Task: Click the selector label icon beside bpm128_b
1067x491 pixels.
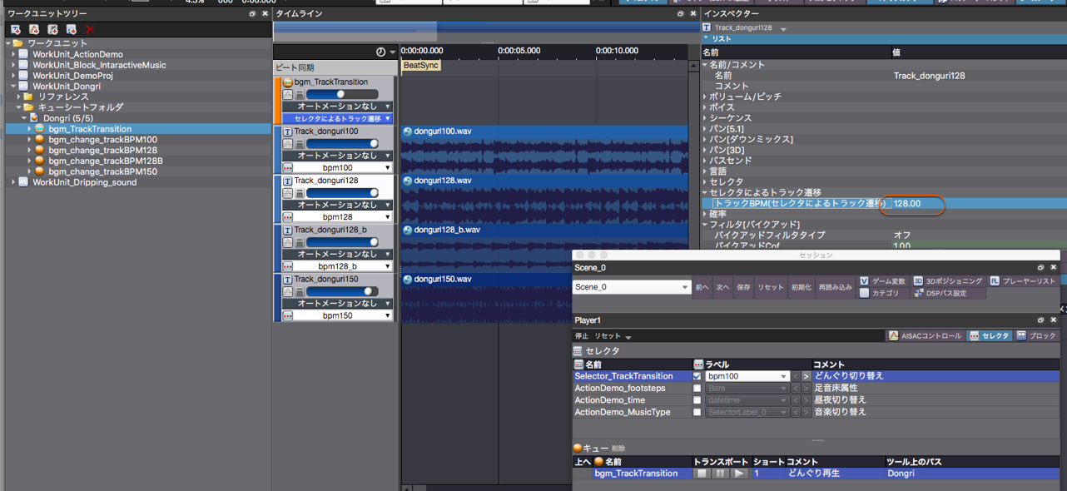Action: click(x=288, y=266)
